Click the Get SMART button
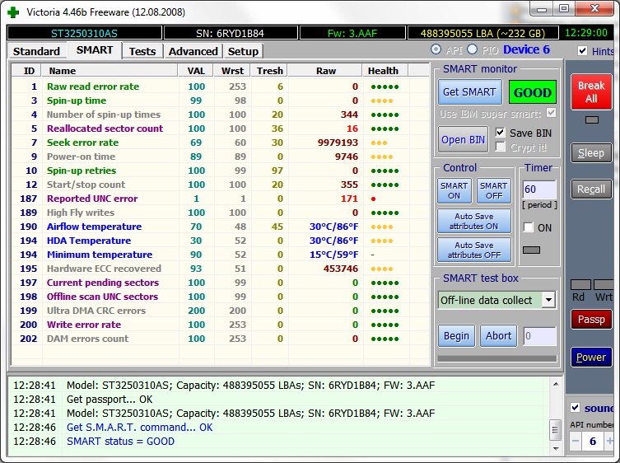The image size is (620, 463). pyautogui.click(x=469, y=92)
